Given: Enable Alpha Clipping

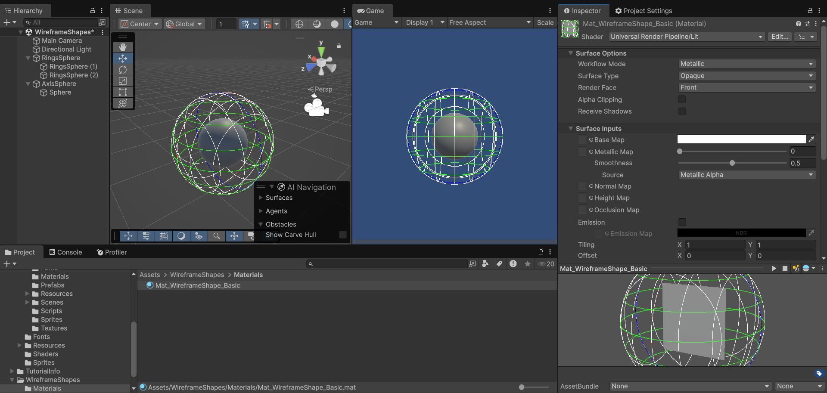Looking at the screenshot, I should (x=682, y=99).
